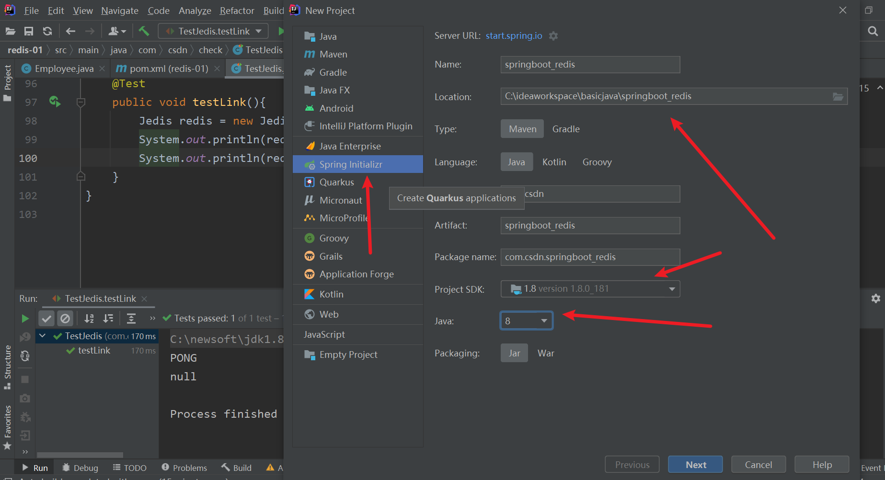Open file icon in main toolbar
Screen dimensions: 885x480
pos(10,31)
